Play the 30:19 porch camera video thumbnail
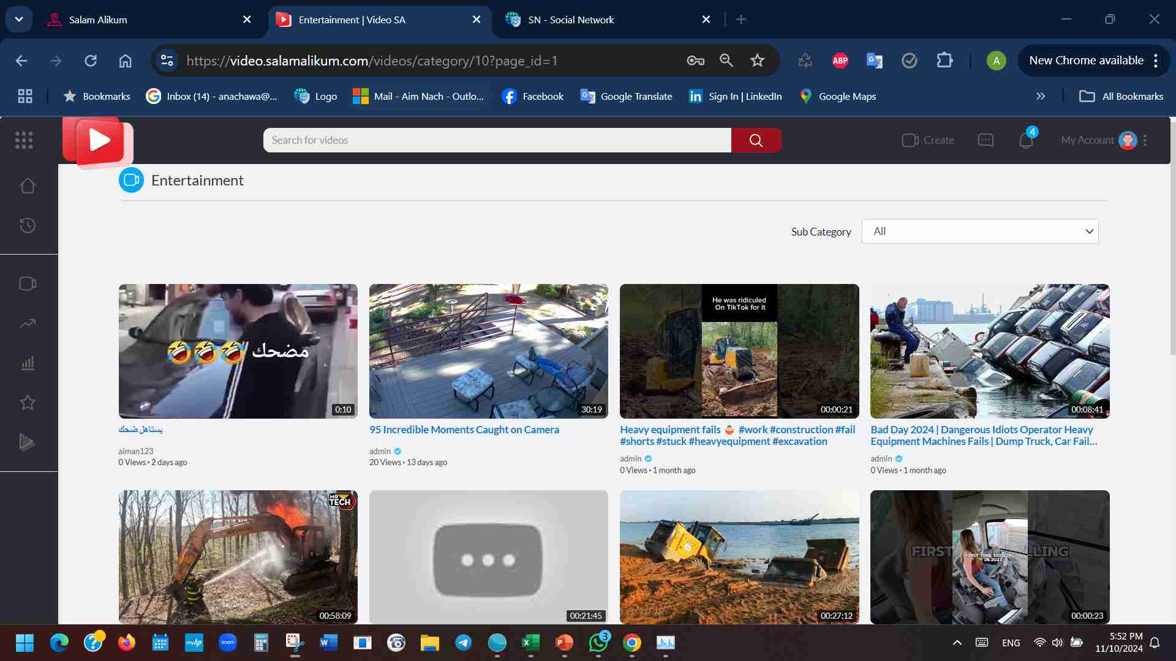The height and width of the screenshot is (661, 1176). click(x=488, y=351)
